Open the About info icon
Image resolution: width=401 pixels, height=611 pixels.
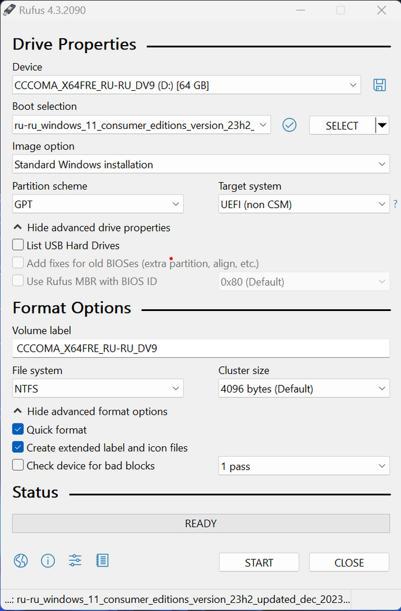point(48,560)
